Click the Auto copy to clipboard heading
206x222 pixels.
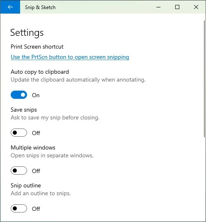click(40, 72)
